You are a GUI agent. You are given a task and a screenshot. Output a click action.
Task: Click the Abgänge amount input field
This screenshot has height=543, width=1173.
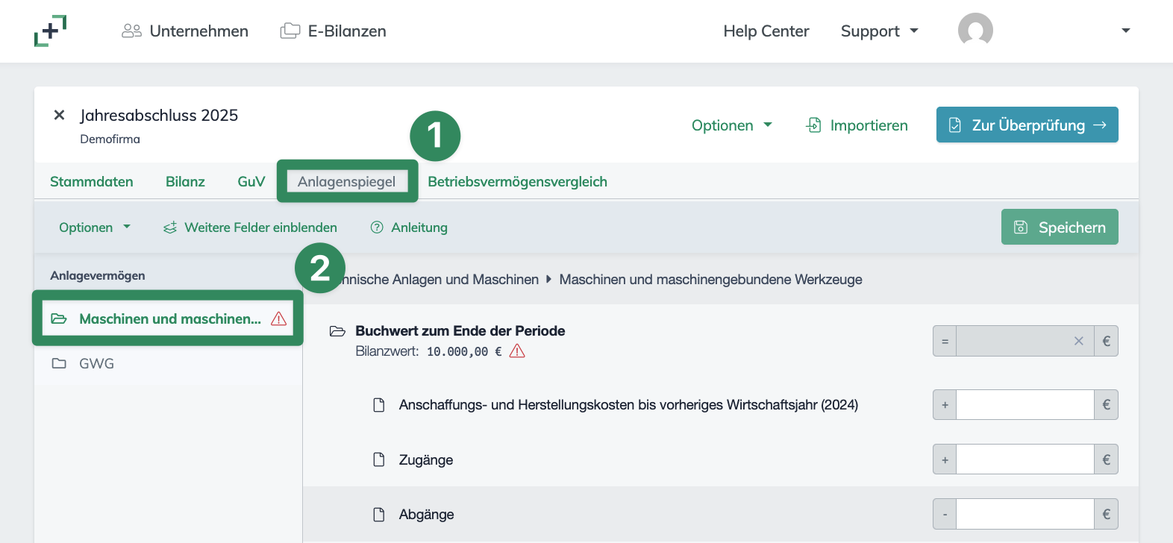(1025, 514)
